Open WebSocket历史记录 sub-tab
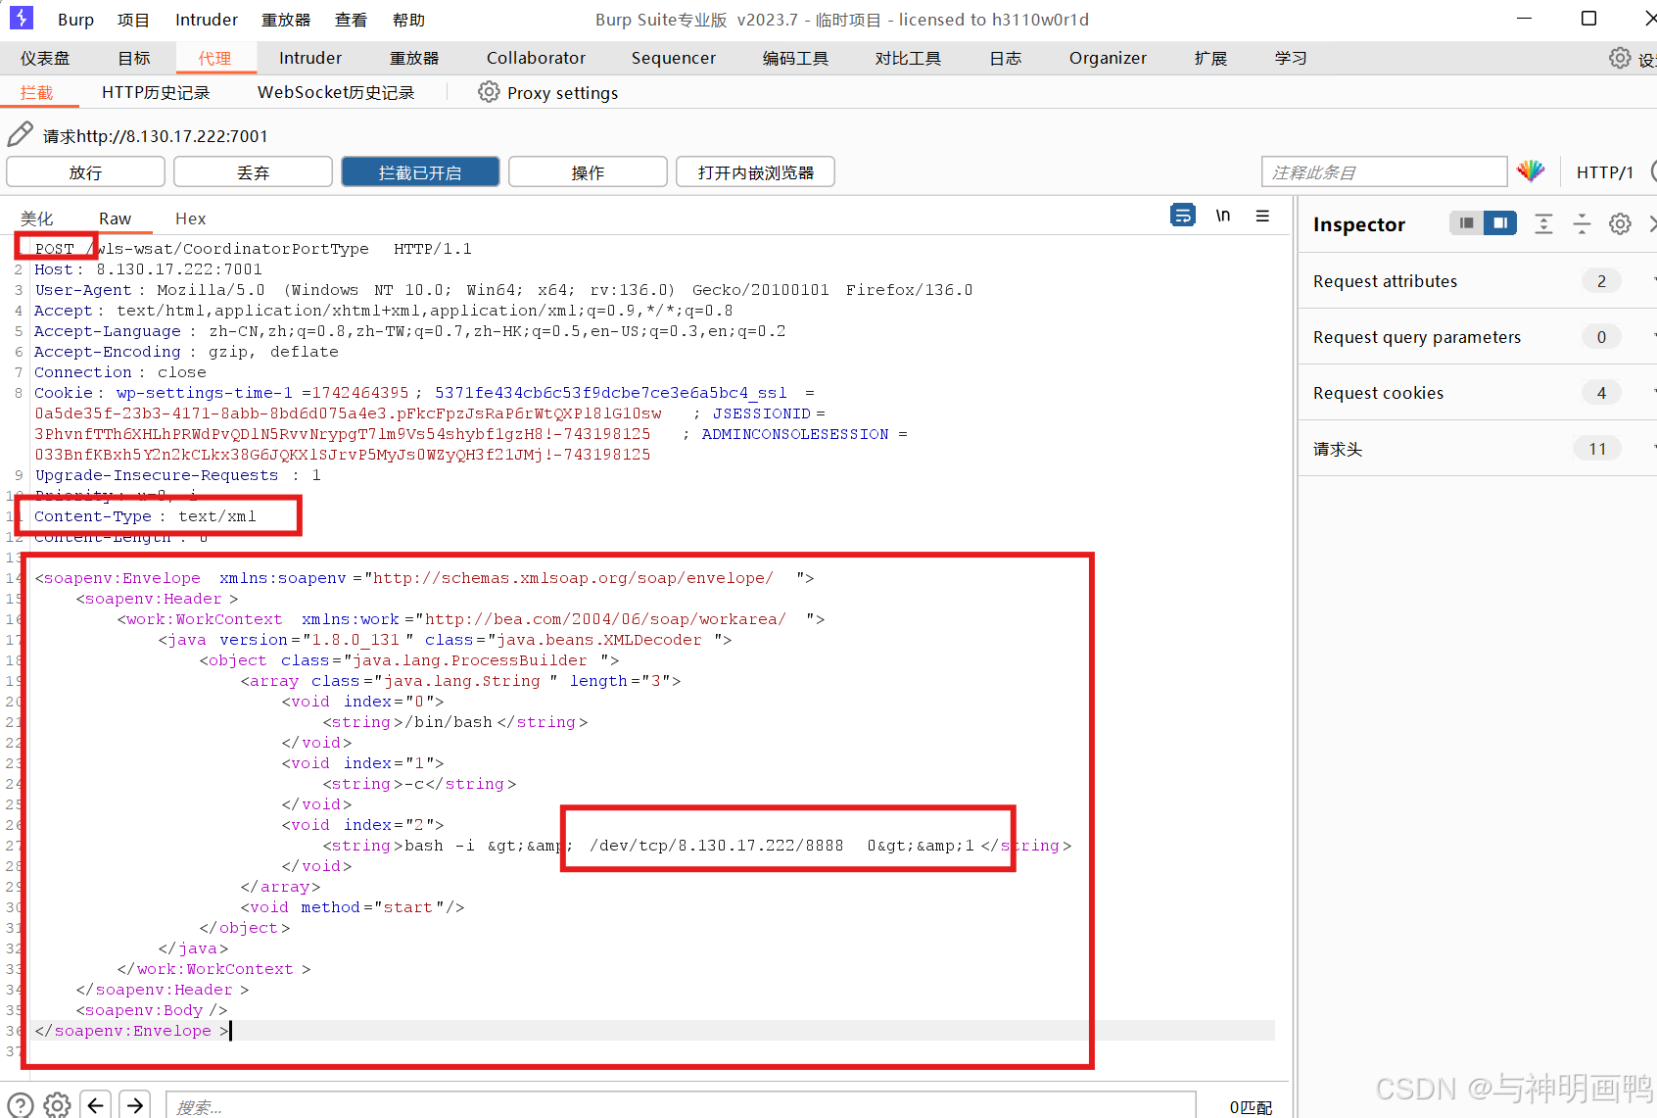The image size is (1657, 1118). coord(336,92)
